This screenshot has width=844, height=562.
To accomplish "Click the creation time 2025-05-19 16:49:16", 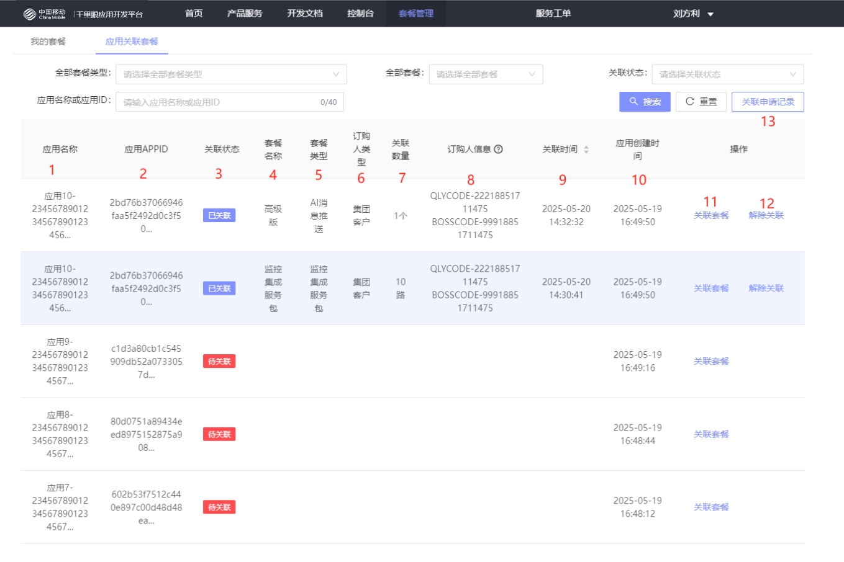I will [638, 362].
